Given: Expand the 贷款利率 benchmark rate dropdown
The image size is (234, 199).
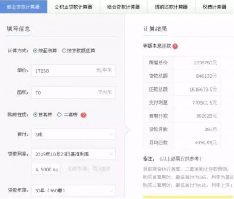Looking at the screenshot, I should (73, 154).
